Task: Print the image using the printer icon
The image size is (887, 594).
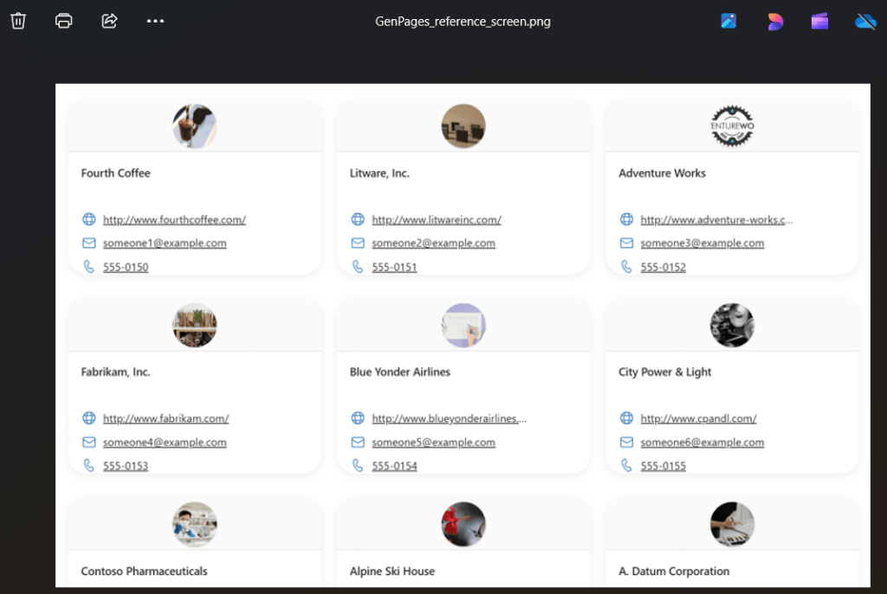Action: point(63,21)
